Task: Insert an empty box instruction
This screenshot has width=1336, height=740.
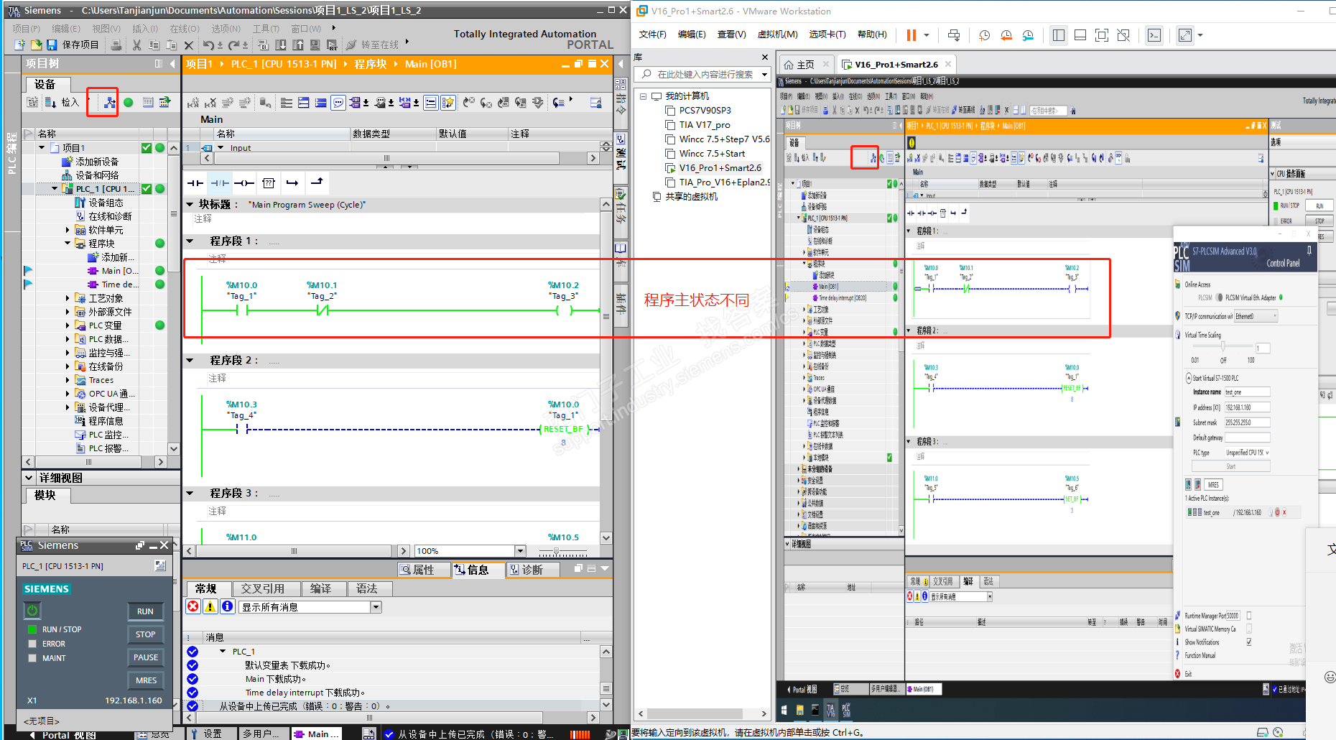Action: click(x=269, y=182)
